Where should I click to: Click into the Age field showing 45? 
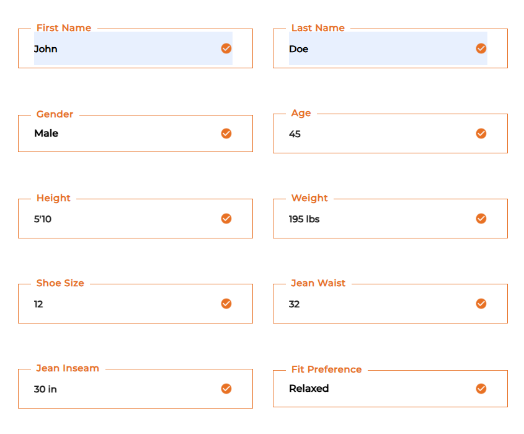pos(378,133)
